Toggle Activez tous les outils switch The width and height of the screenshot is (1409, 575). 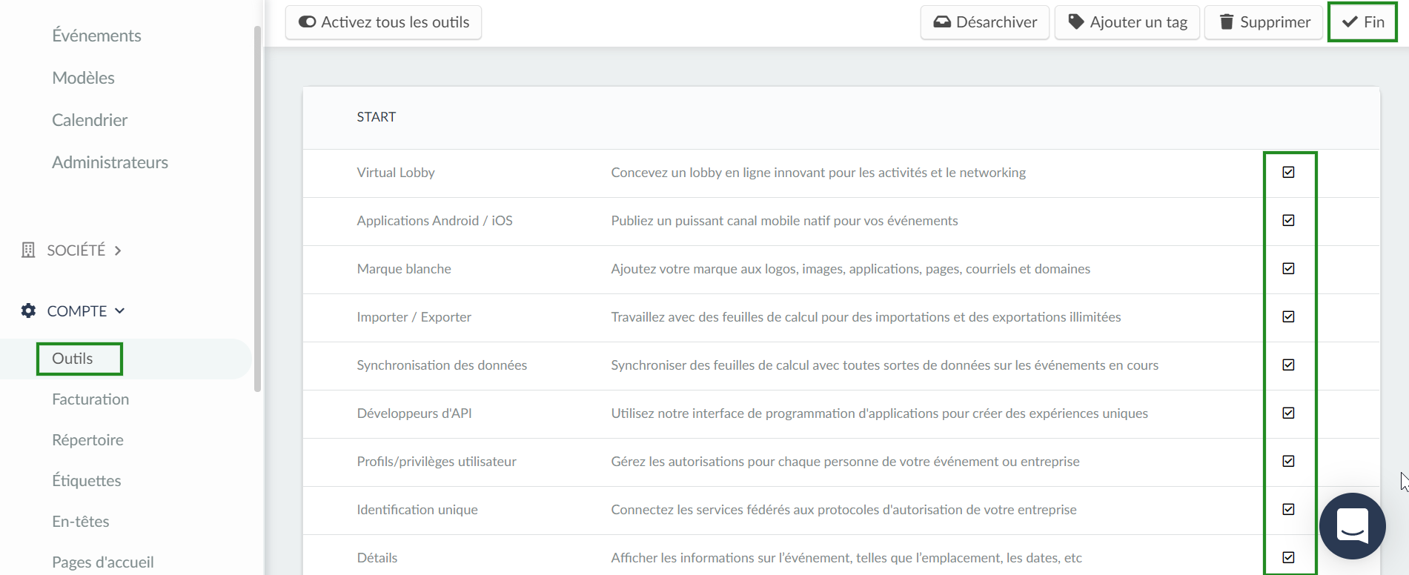(307, 22)
